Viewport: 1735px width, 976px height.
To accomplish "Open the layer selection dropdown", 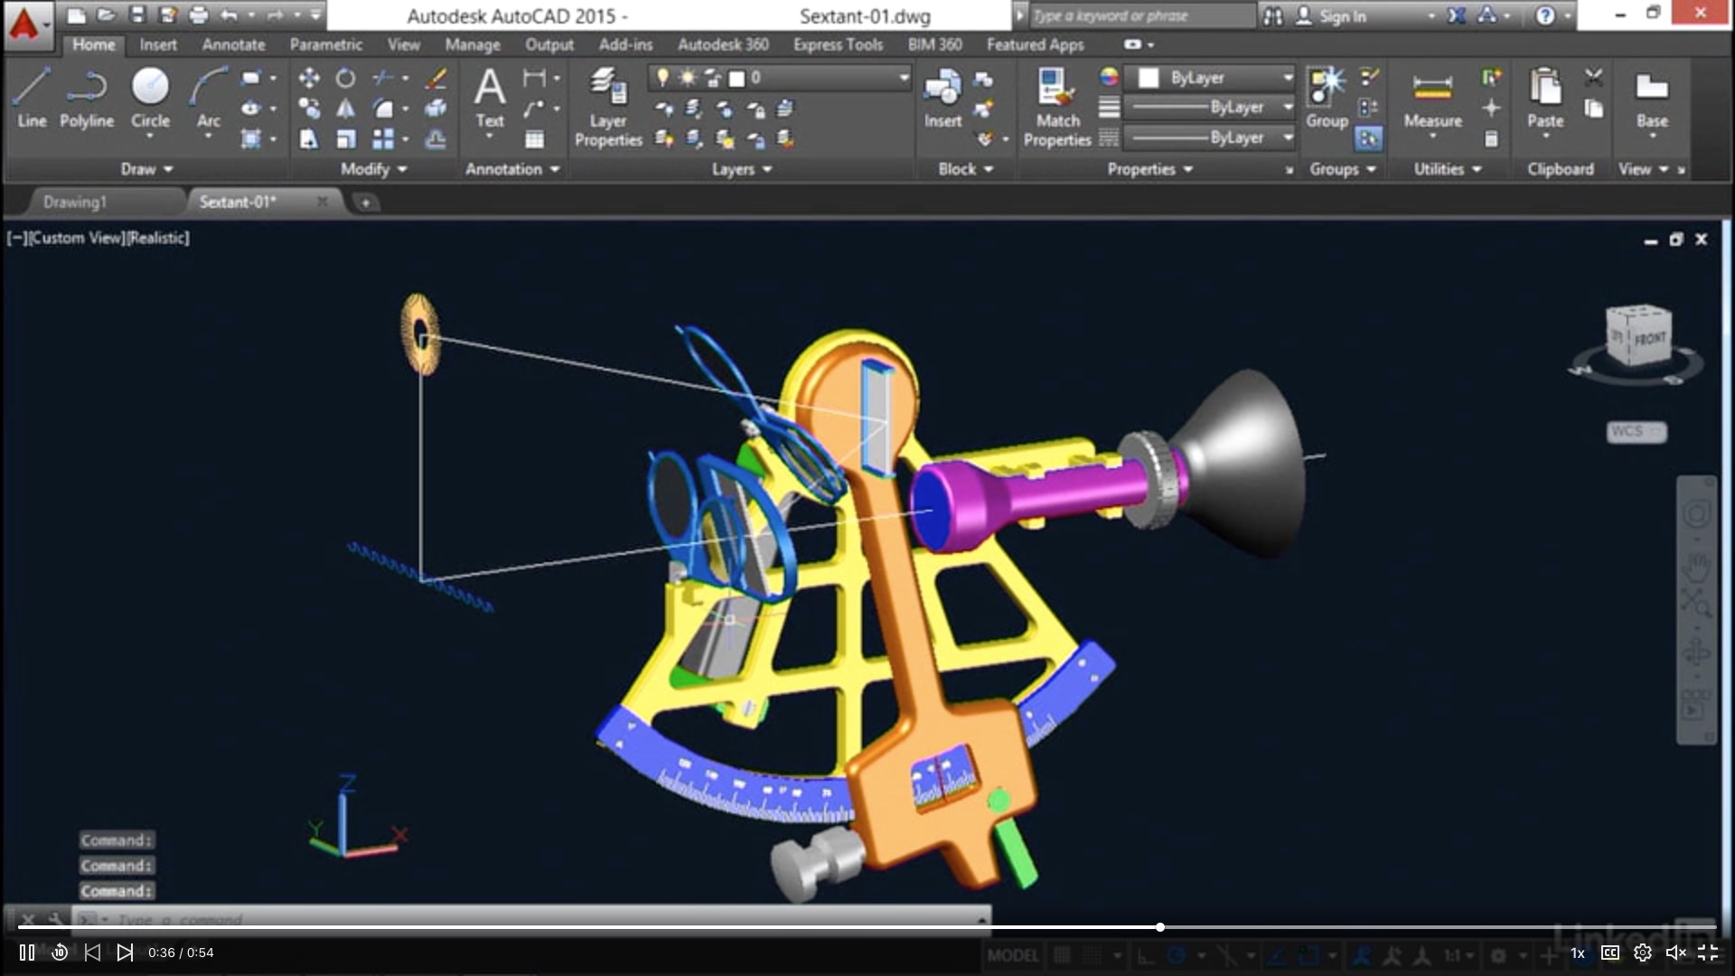I will point(903,78).
